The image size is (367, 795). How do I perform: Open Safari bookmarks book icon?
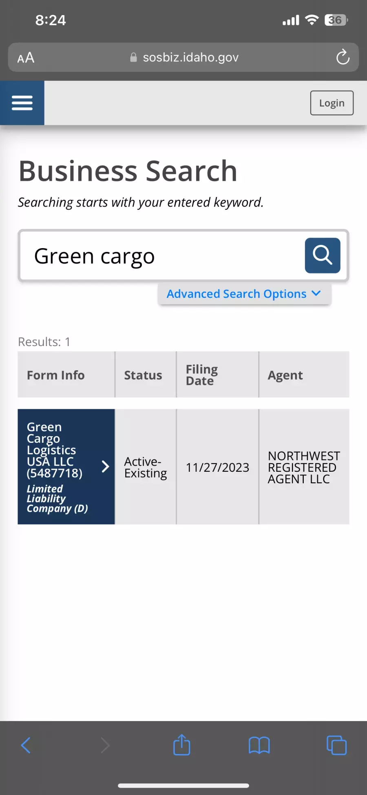coord(259,745)
